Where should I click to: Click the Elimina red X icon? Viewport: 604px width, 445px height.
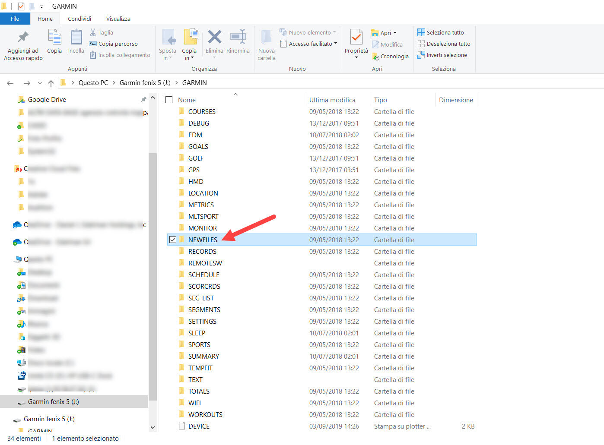coord(214,38)
